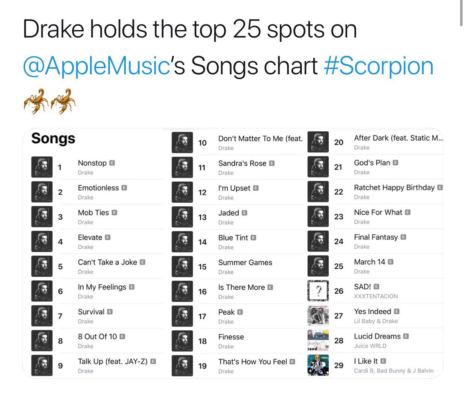This screenshot has height=394, width=466.
Task: Click the Yes Indeed album artwork
Action: pyautogui.click(x=318, y=316)
